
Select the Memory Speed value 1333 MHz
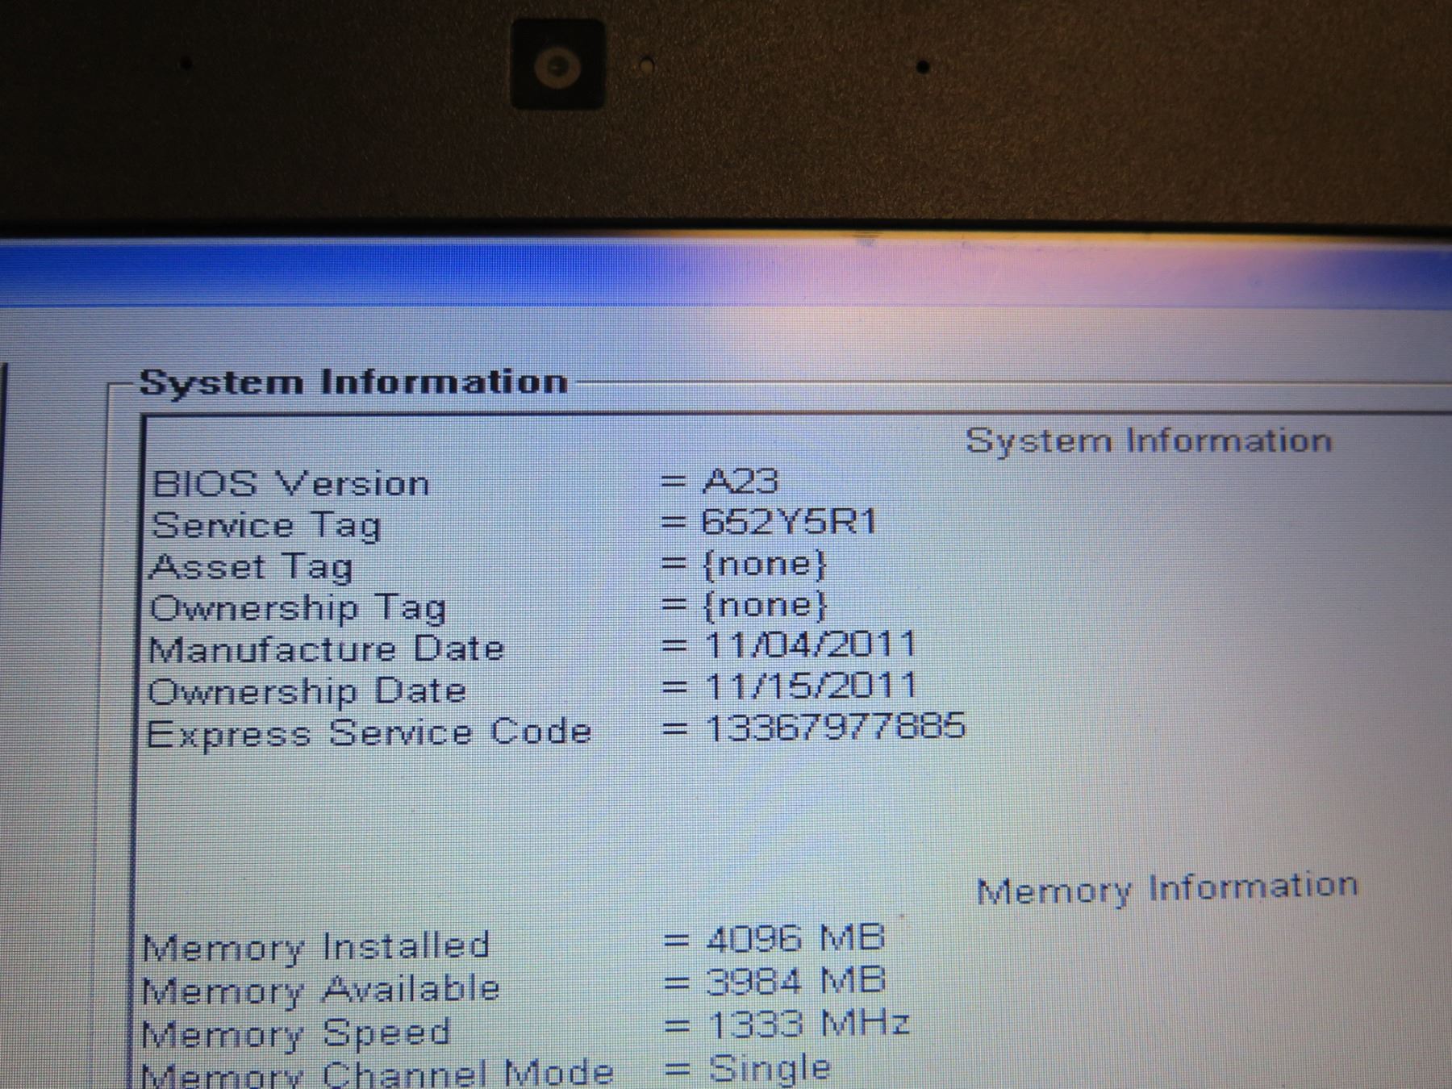click(808, 1024)
